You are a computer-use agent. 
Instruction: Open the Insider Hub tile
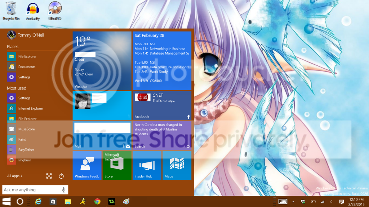pos(147,165)
